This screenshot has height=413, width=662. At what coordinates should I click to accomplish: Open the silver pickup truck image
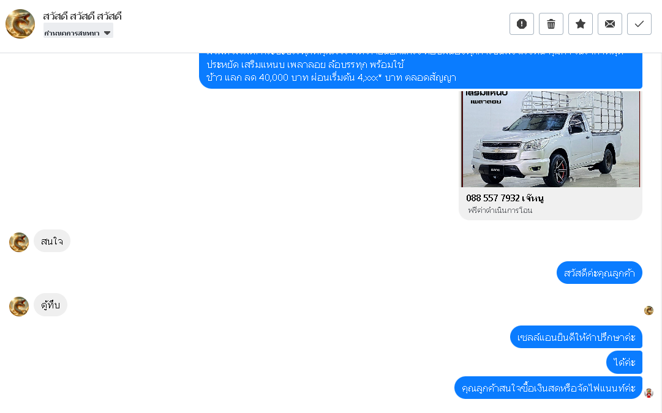(x=551, y=139)
